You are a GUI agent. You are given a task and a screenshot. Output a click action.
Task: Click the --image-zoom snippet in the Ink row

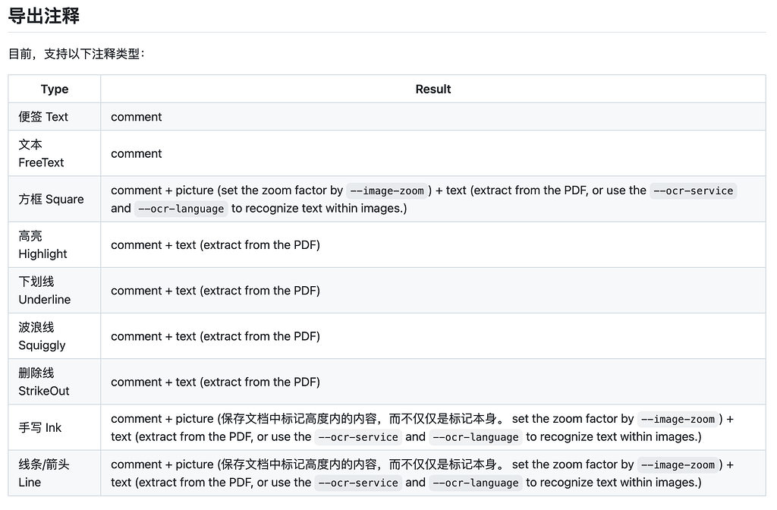(x=678, y=418)
